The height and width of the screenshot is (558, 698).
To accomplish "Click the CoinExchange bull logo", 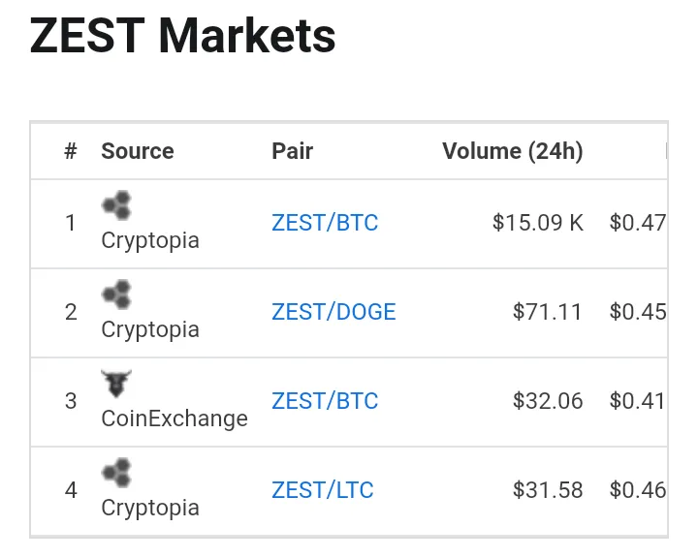I will [116, 383].
